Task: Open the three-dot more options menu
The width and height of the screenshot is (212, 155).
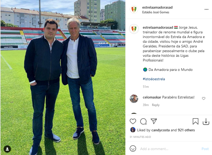Action: [x=206, y=10]
